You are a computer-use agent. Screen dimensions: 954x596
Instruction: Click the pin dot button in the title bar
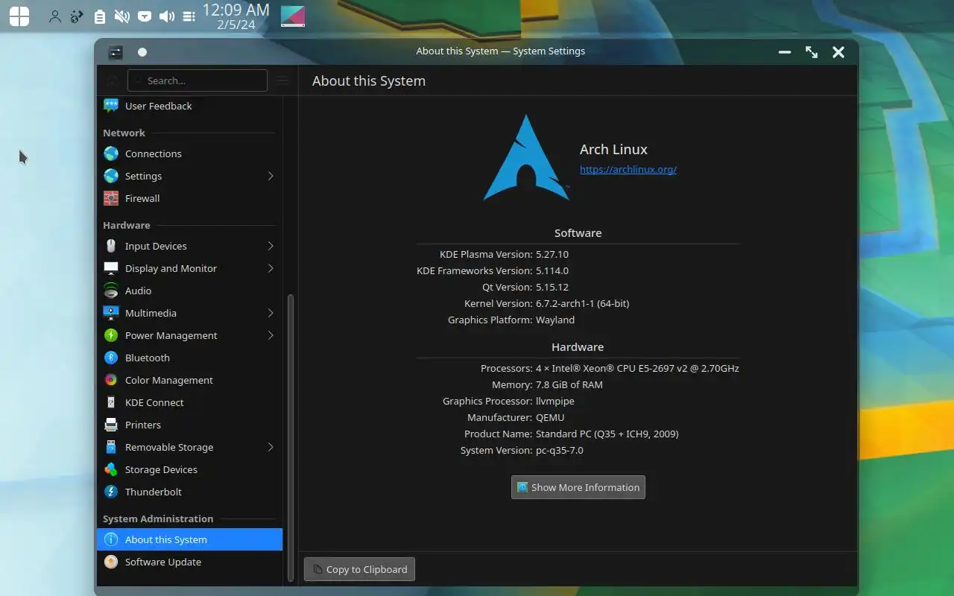[x=142, y=51]
